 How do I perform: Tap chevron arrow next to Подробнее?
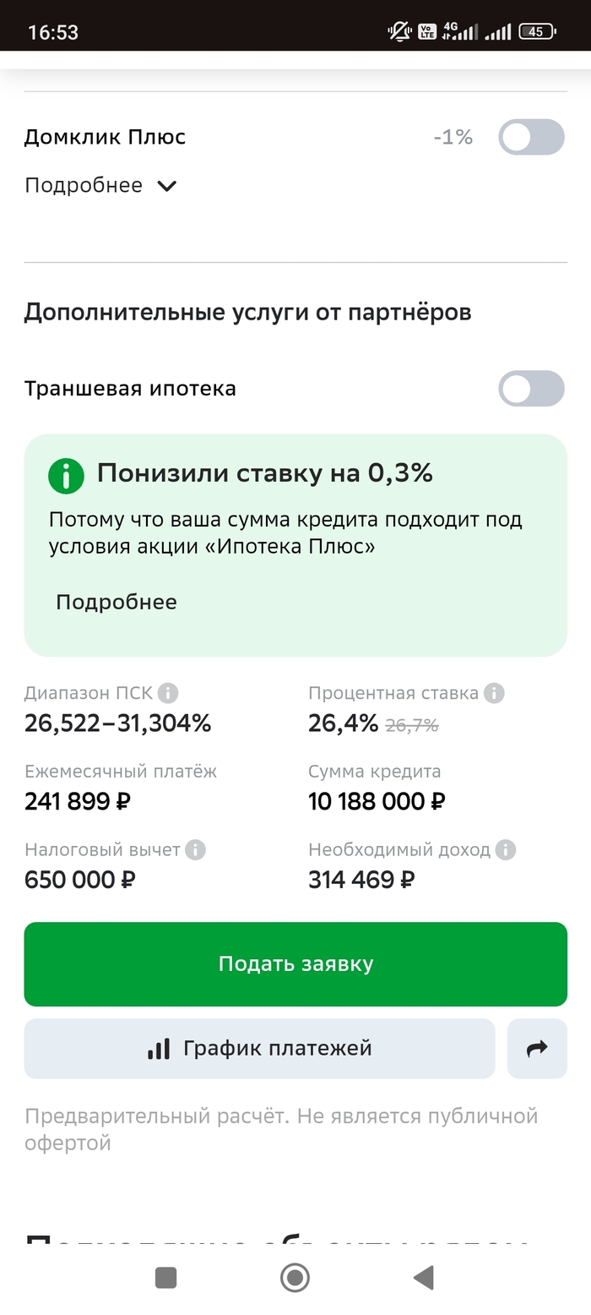point(167,186)
